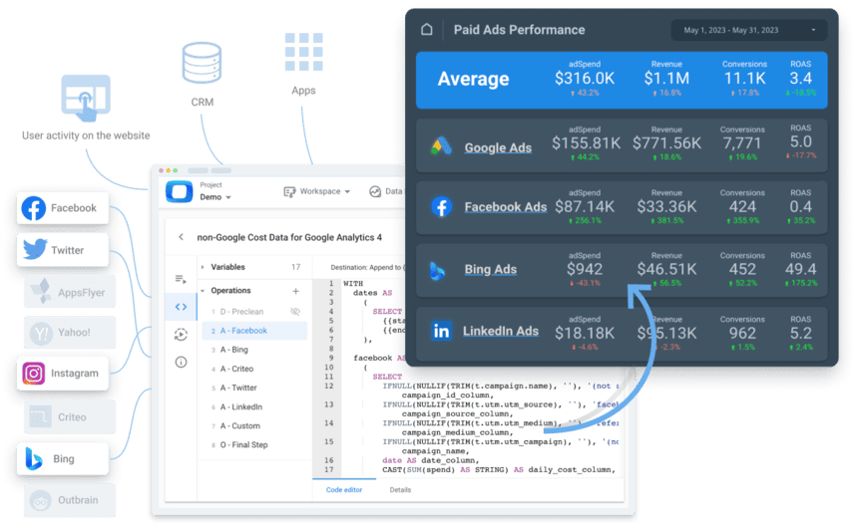Open the Google Ads link

click(498, 147)
